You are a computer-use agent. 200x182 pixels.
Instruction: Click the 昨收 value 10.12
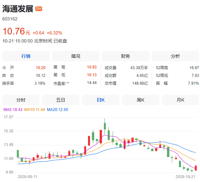(x=41, y=76)
